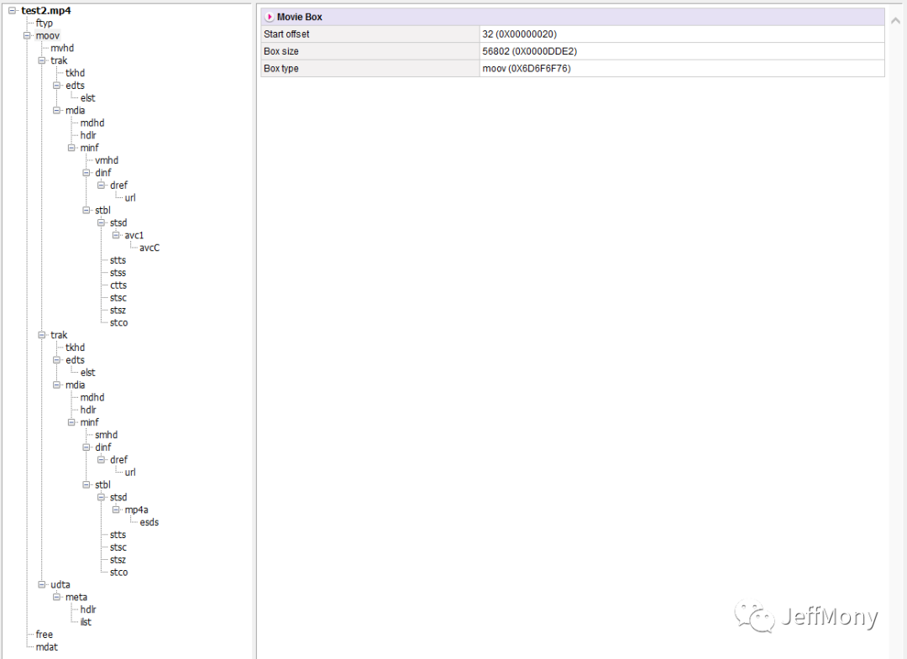The width and height of the screenshot is (907, 659).
Task: Click the red arrow icon beside Movie Box
Action: [270, 17]
